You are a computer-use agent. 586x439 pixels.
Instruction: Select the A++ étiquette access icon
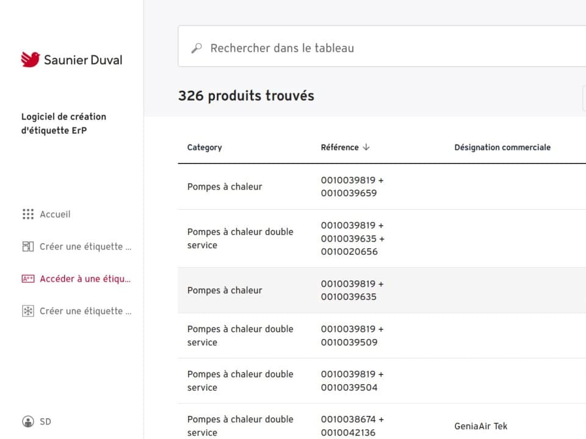click(x=28, y=279)
